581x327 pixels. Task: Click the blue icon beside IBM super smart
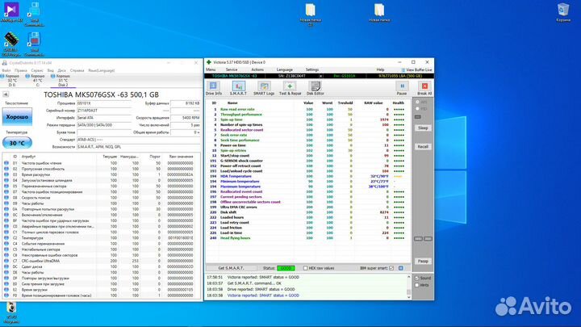click(x=400, y=268)
